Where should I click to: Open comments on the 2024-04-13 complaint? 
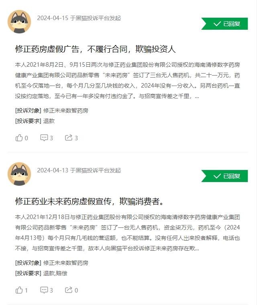click(47, 290)
